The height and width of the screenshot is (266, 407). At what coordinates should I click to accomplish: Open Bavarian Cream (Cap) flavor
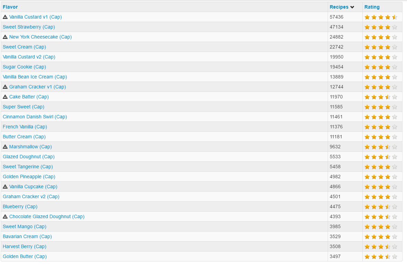27,236
